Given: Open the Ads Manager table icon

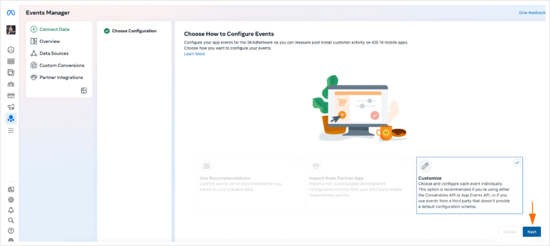Looking at the screenshot, I should point(11,61).
